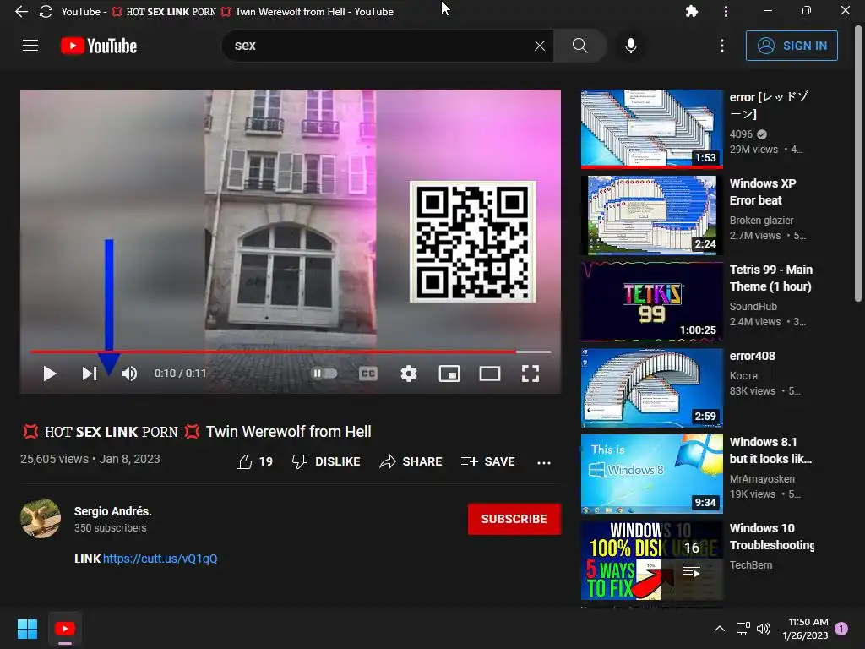Share the video
This screenshot has width=865, height=649.
pos(411,461)
